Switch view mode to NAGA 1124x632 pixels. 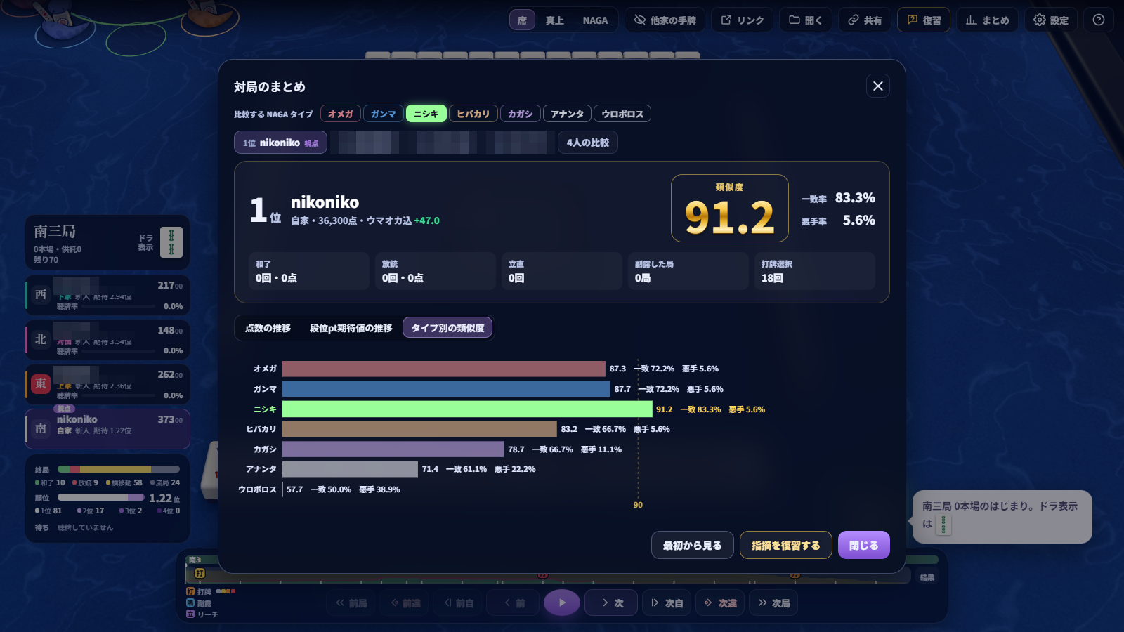(595, 20)
